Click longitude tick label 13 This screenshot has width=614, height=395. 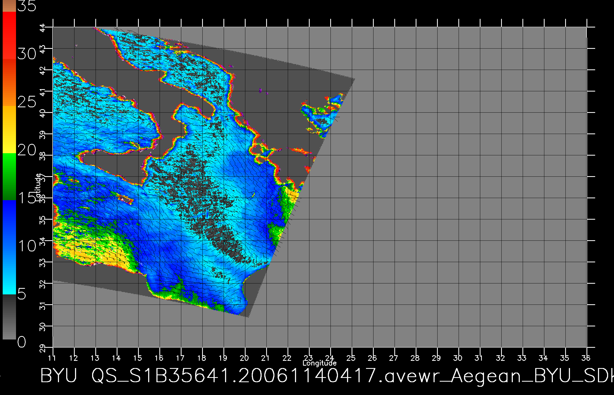click(x=95, y=358)
